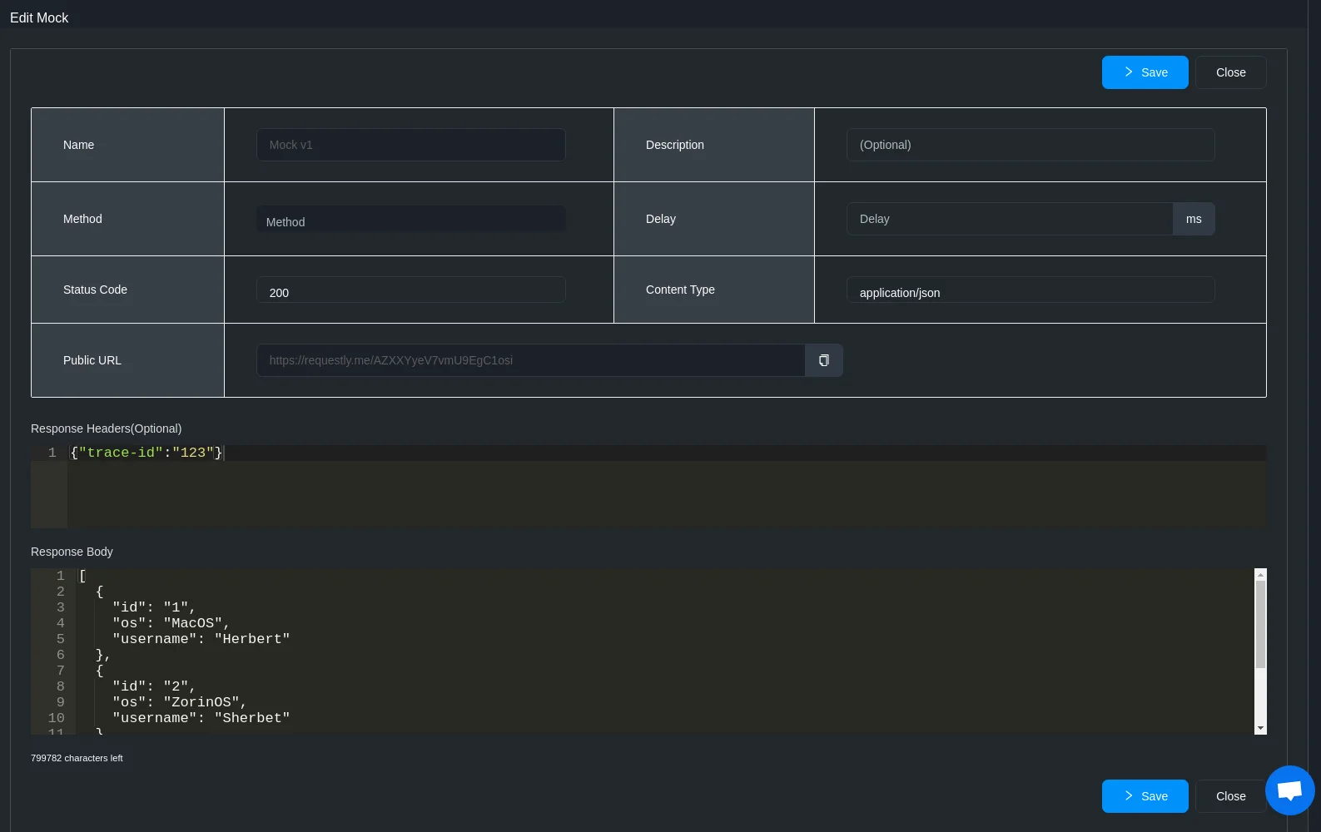1321x832 pixels.
Task: Click the "id": "1" line in body
Action: click(x=154, y=607)
